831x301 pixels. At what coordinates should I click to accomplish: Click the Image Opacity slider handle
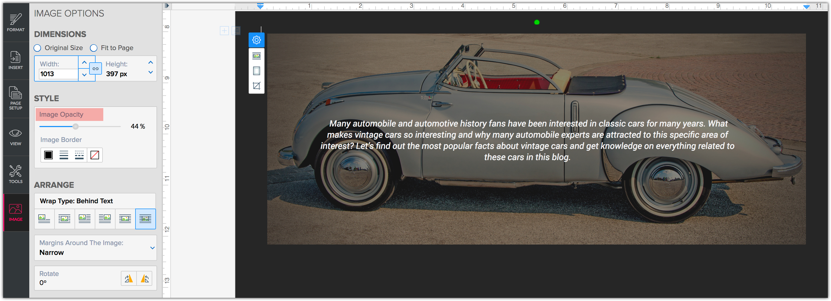76,127
